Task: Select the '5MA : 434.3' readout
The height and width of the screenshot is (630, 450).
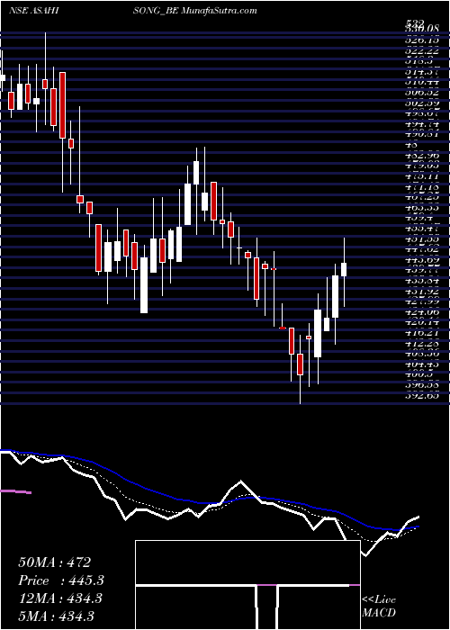Action: pos(56,616)
